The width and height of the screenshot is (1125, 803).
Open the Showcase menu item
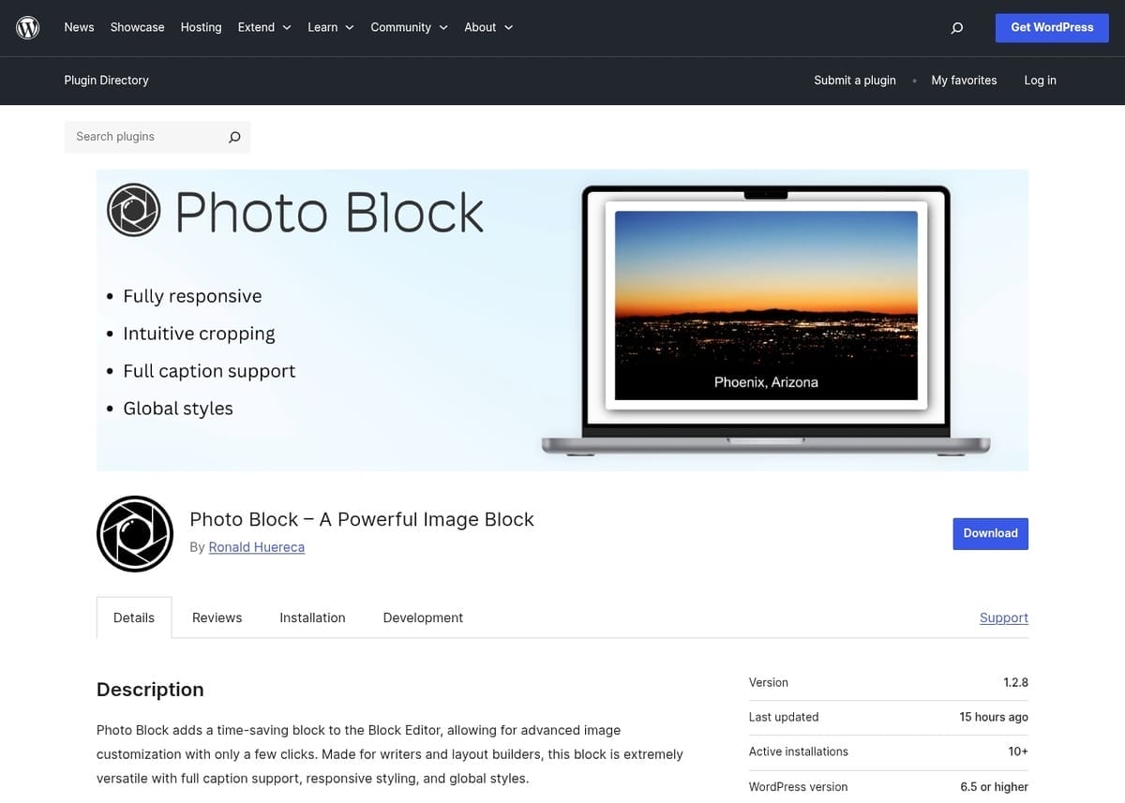coord(137,27)
